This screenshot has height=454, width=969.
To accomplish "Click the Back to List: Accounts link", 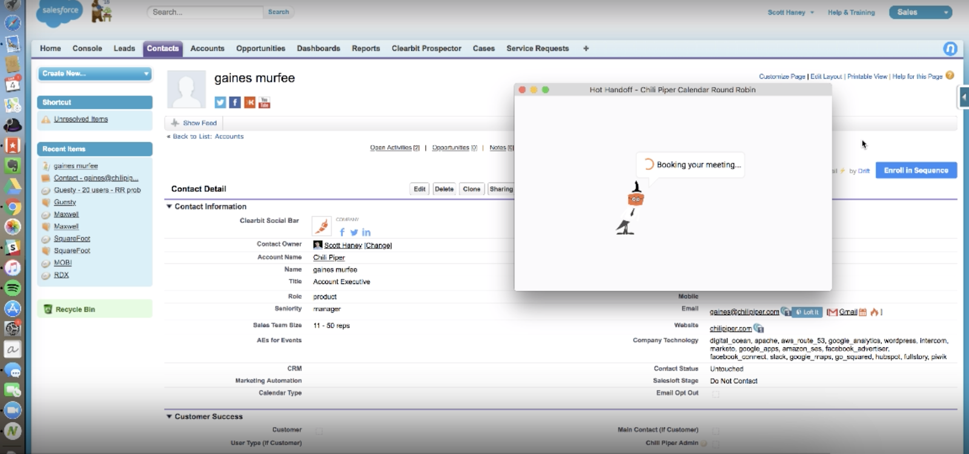I will [x=205, y=137].
